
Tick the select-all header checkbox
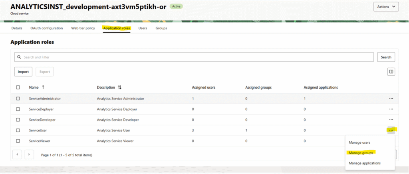[x=18, y=87]
